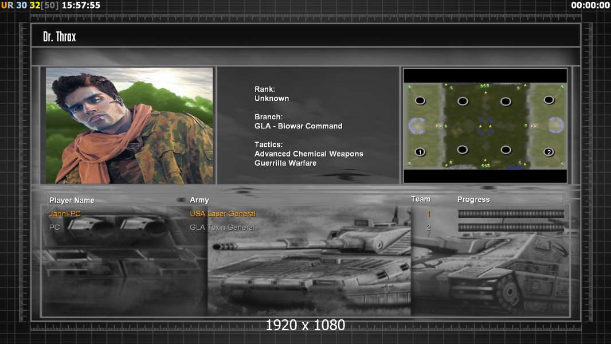This screenshot has width=611, height=344.
Task: Click the 00:00:00 game timer
Action: tap(590, 6)
